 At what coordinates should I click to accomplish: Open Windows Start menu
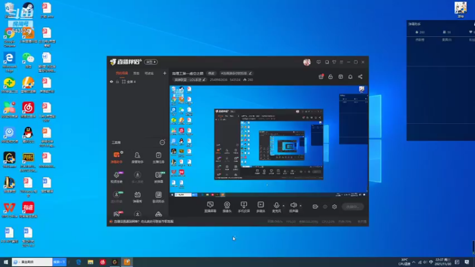click(x=5, y=262)
